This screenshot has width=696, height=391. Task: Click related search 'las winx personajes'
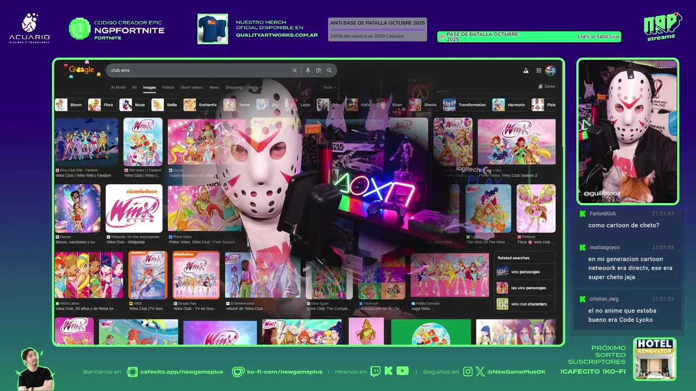[524, 288]
